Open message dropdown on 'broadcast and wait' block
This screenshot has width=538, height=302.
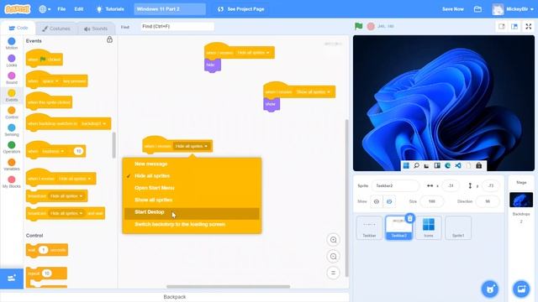[66, 213]
